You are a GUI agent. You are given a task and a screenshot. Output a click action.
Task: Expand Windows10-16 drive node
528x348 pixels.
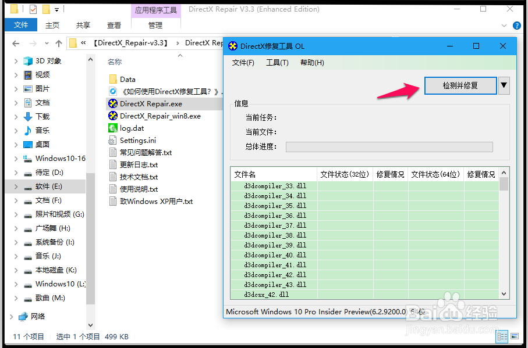[x=16, y=159]
